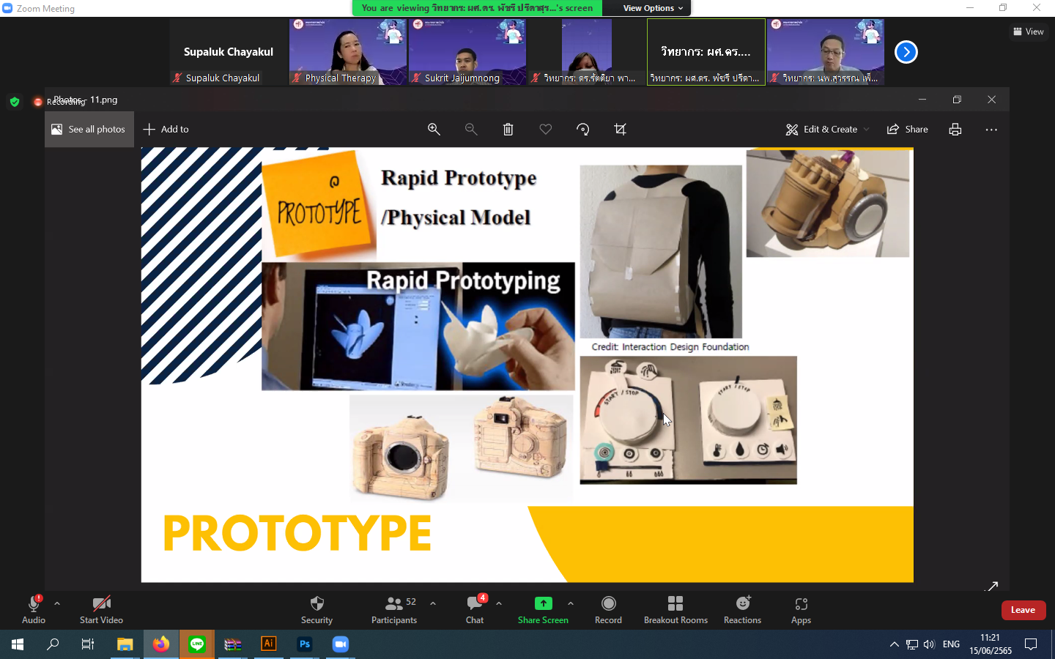Viewport: 1055px width, 659px height.
Task: Select Physical Therapy participant video thumbnail
Action: [x=348, y=52]
